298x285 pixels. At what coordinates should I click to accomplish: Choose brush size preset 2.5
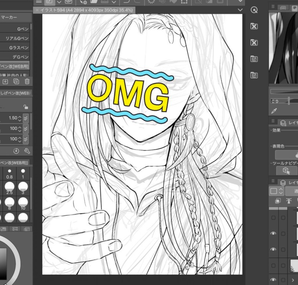click(x=10, y=188)
